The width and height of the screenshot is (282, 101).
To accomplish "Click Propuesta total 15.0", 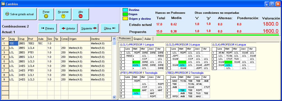I will click(x=159, y=31).
